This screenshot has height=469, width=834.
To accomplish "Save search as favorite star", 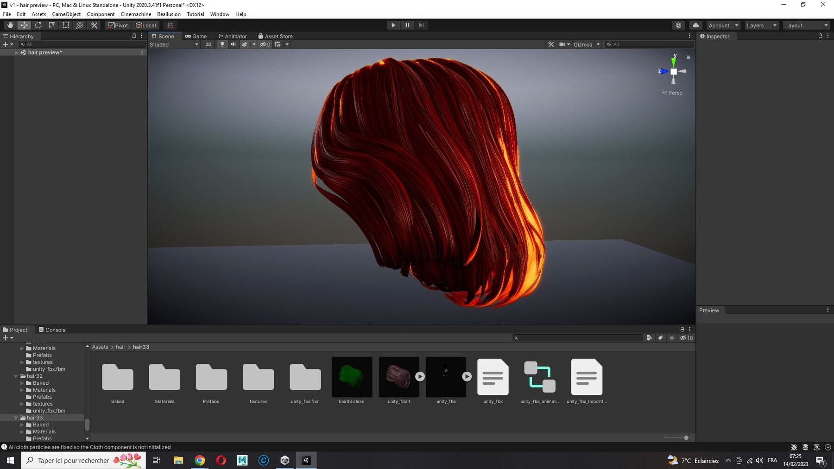I will pos(672,338).
